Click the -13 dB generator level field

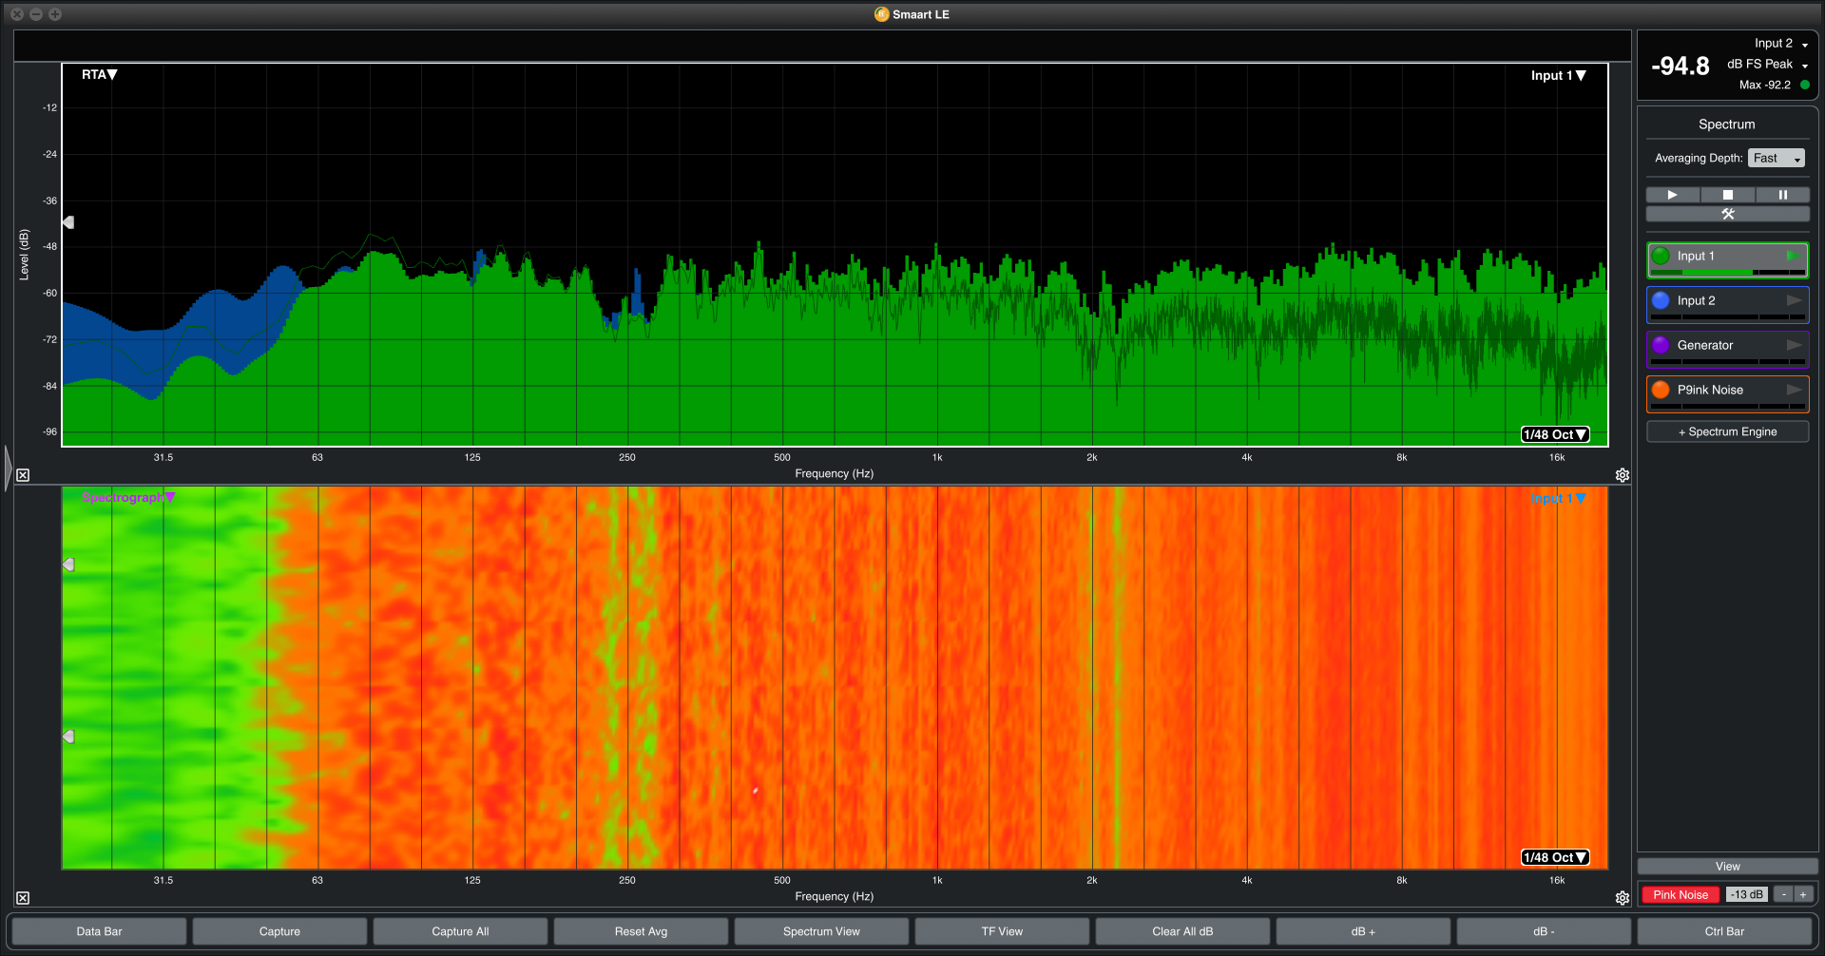click(1746, 894)
